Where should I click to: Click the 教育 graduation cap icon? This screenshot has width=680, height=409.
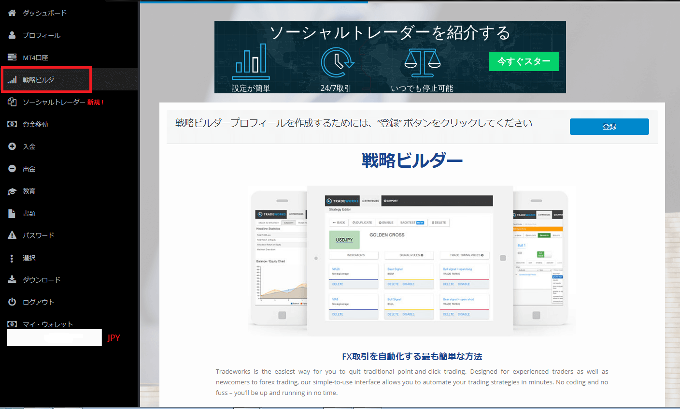tap(12, 191)
